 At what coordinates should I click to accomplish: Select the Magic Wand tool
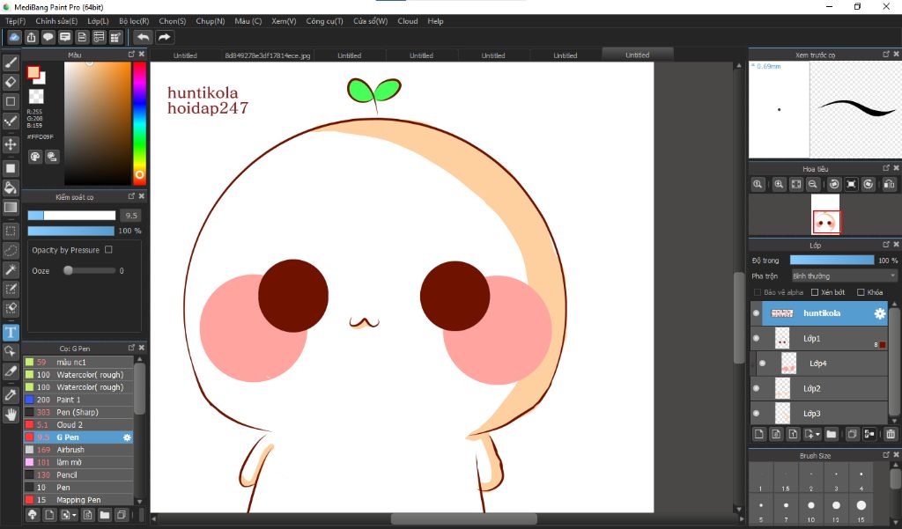11,269
